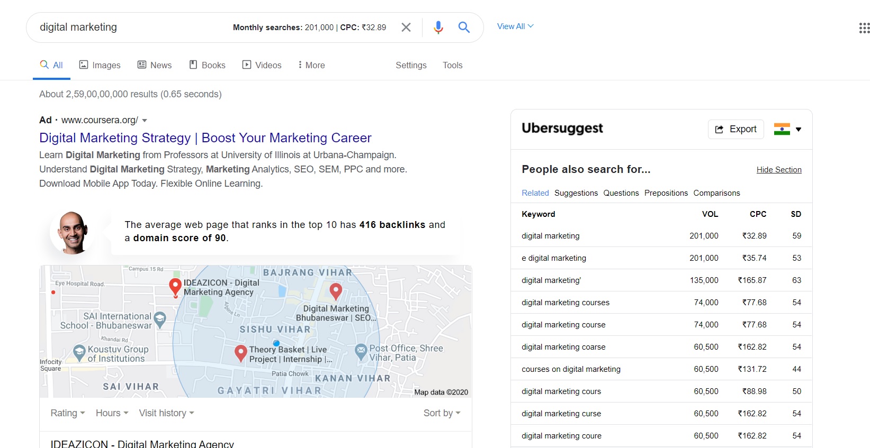Click Keyword column header
The width and height of the screenshot is (870, 448).
(538, 214)
